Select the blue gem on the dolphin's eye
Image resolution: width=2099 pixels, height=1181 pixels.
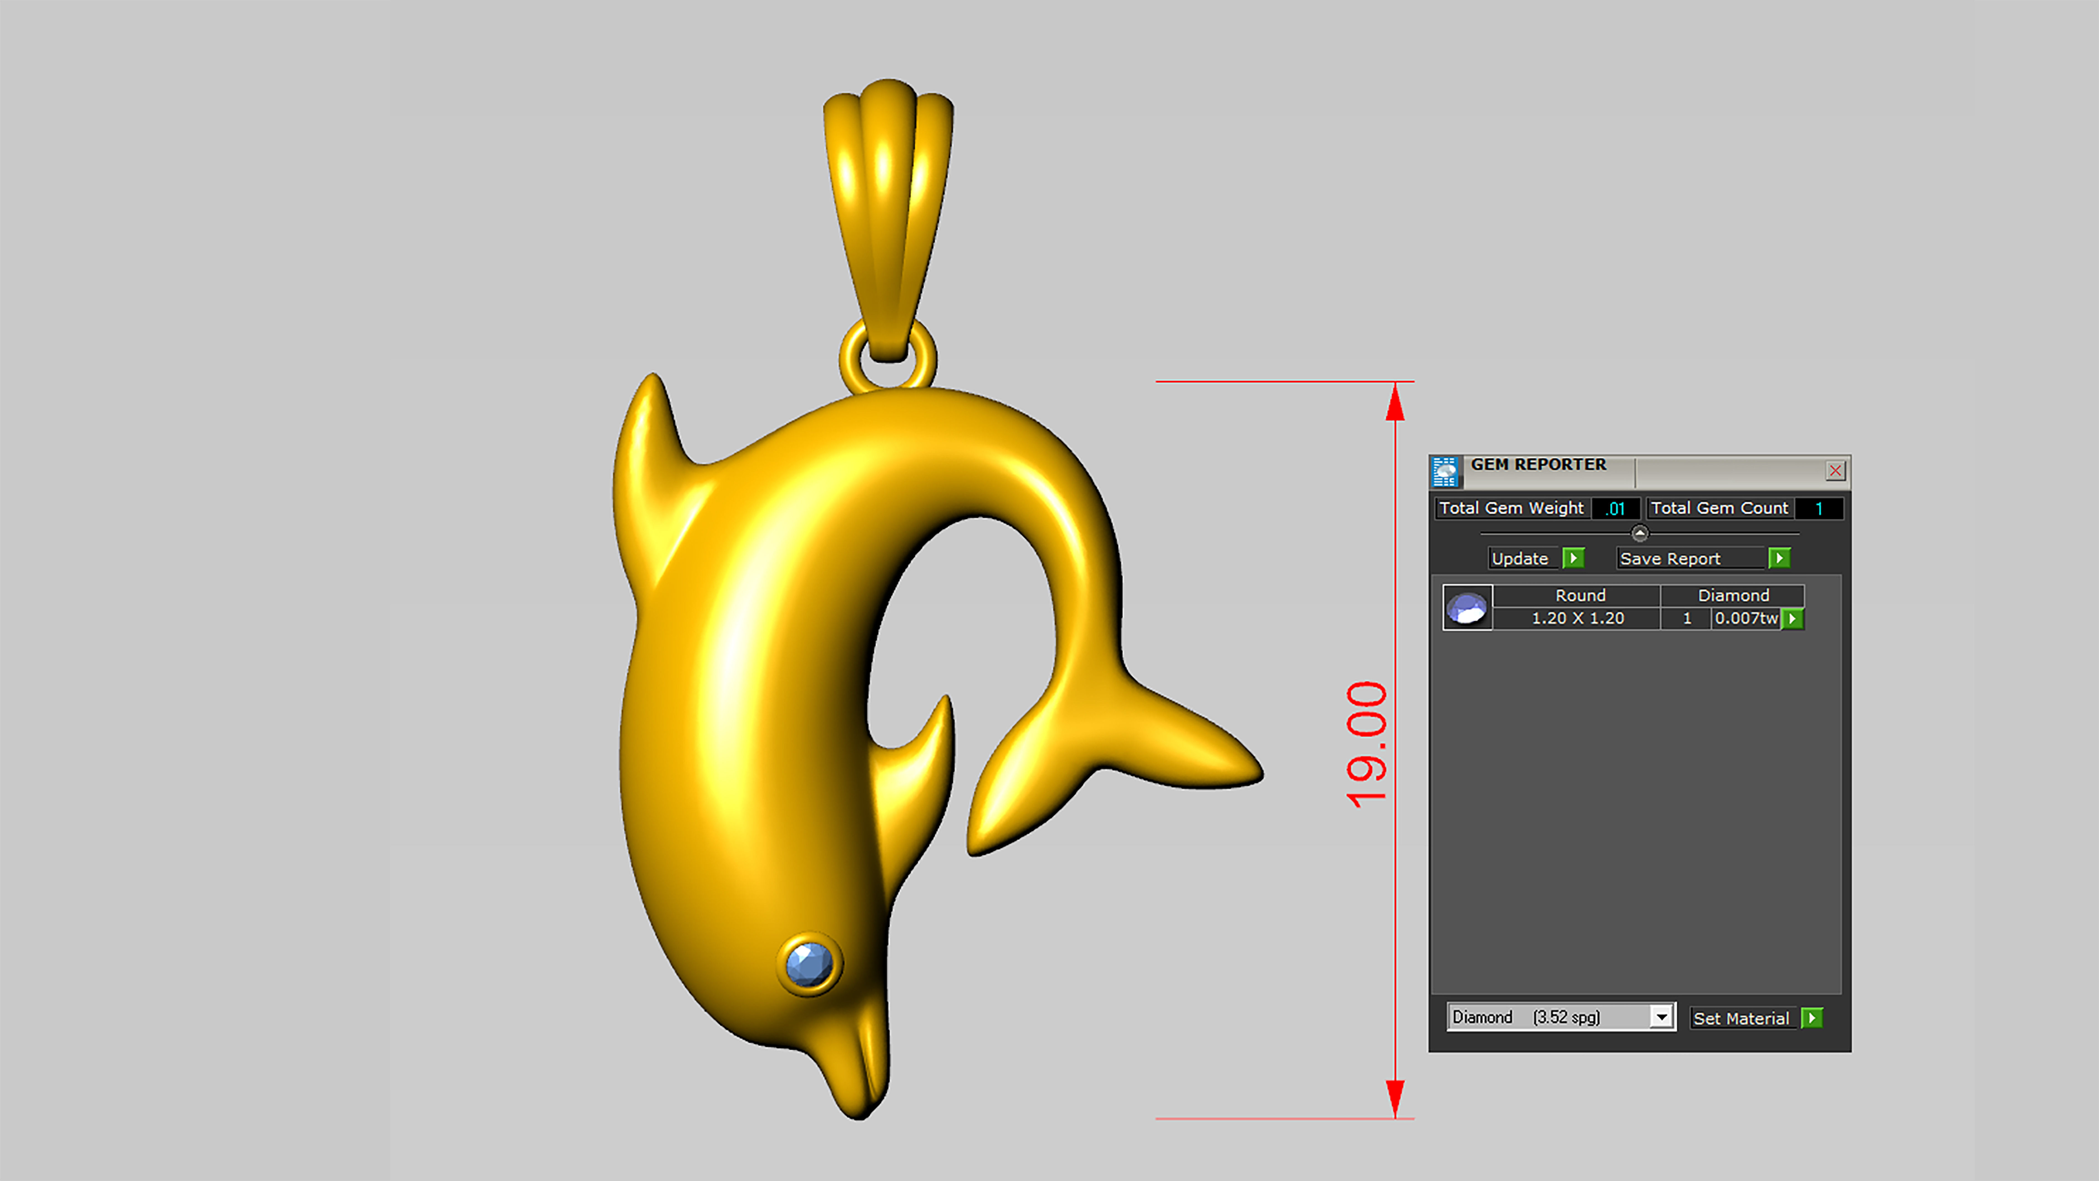[x=809, y=964]
